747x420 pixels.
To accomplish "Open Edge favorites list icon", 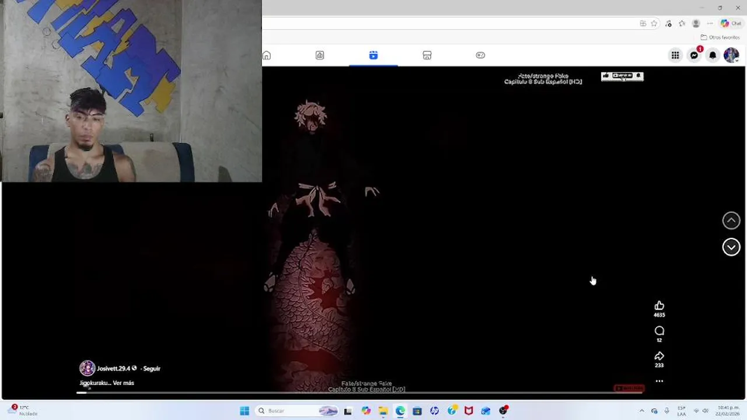I will point(682,23).
